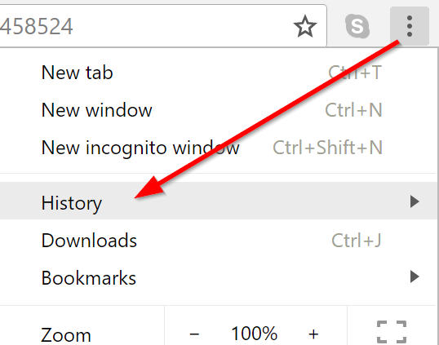Click the Zoom label in the menu

[x=66, y=335]
